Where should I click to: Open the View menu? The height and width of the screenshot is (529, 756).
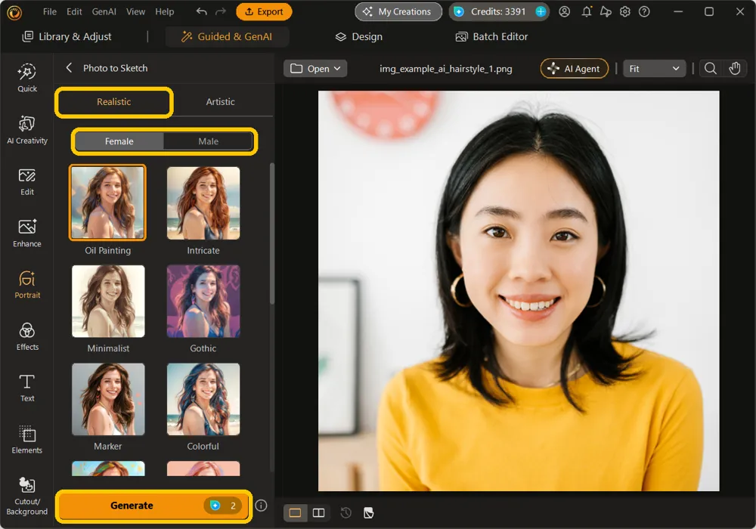pos(135,11)
